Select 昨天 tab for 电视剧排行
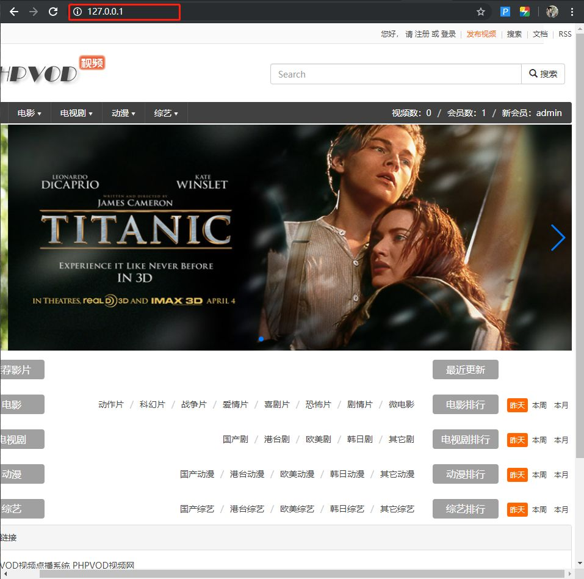584x579 pixels. pyautogui.click(x=517, y=440)
